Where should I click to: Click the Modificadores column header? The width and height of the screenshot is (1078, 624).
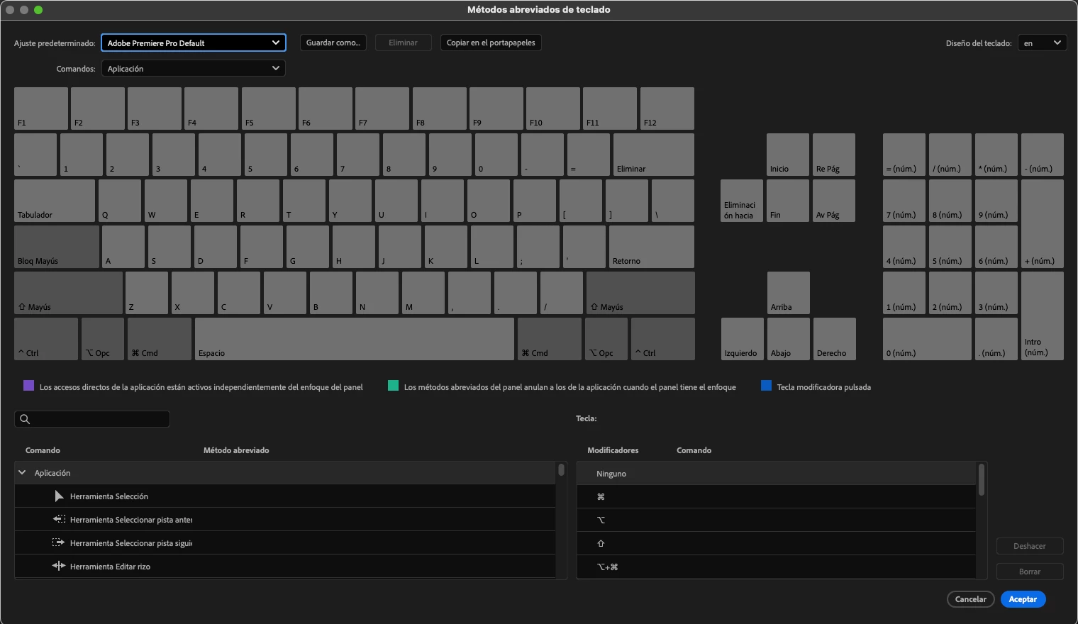click(x=613, y=450)
